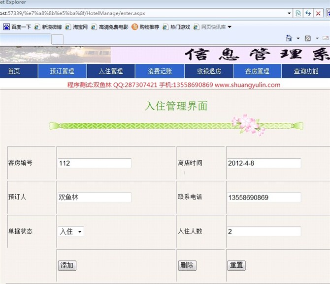The height and width of the screenshot is (284, 330).
Task: Click the red stop loading icon
Action: tap(318, 14)
